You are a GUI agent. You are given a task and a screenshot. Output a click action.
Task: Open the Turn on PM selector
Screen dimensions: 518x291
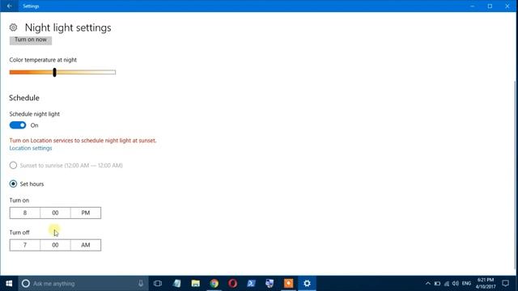[x=86, y=213]
